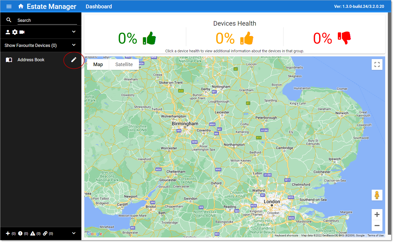Click the search magnifier icon
This screenshot has height=242, width=393.
tap(9, 20)
